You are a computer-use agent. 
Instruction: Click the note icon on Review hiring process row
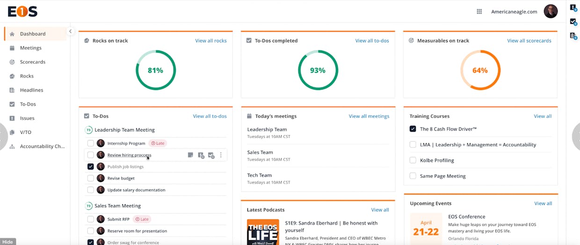[190, 155]
